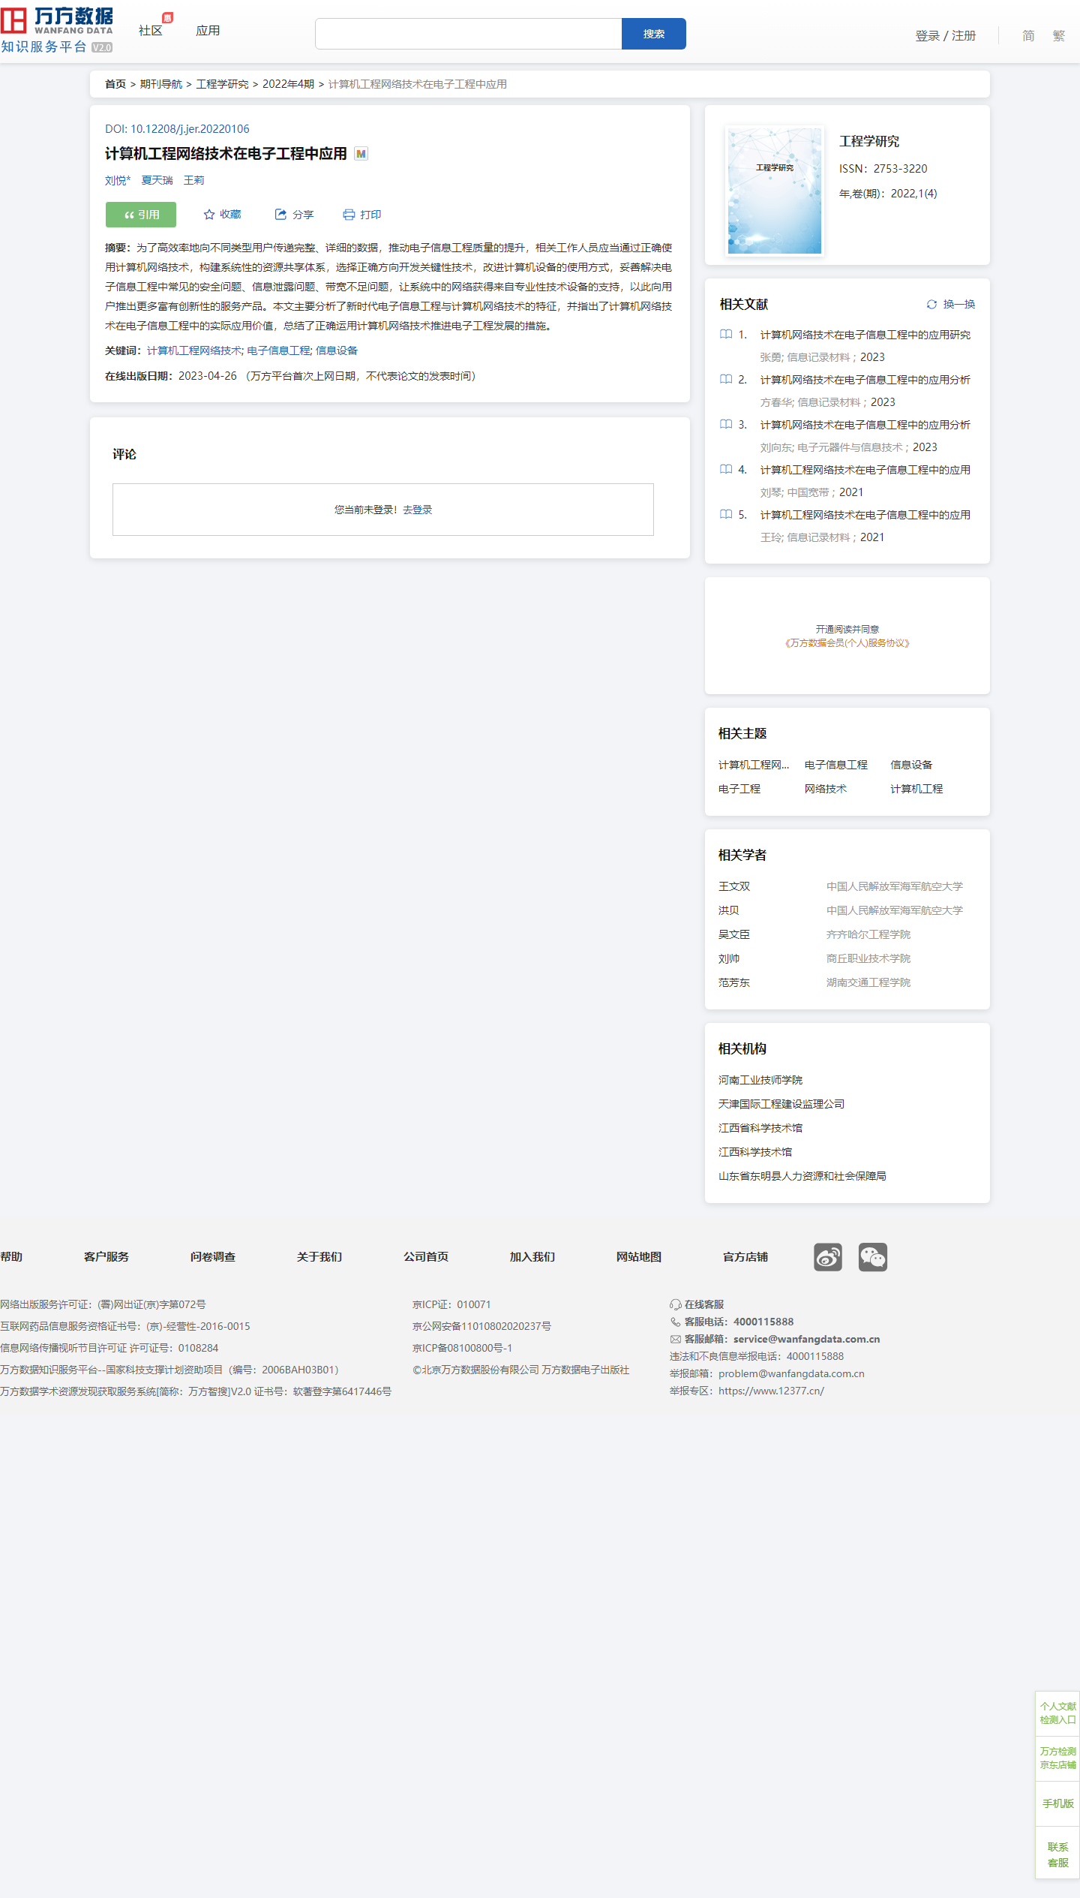The image size is (1080, 1898).
Task: Refresh related literature with 换一换
Action: point(950,304)
